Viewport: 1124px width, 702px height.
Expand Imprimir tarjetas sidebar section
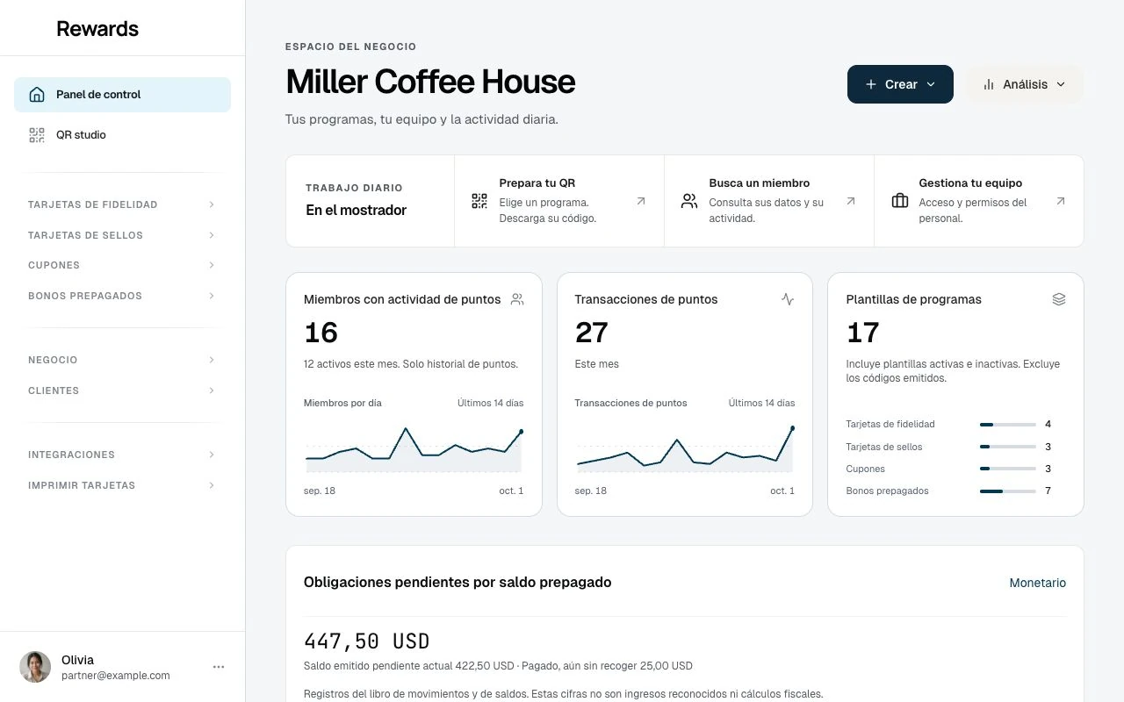coord(122,485)
